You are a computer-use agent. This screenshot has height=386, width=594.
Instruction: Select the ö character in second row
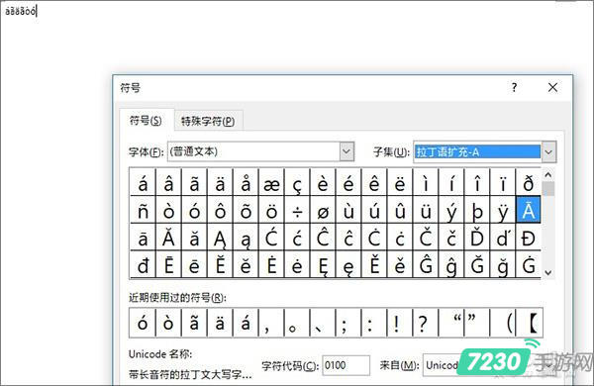coord(271,210)
